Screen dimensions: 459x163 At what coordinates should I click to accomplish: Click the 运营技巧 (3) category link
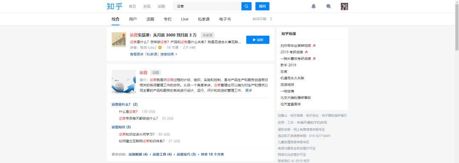tap(186, 154)
